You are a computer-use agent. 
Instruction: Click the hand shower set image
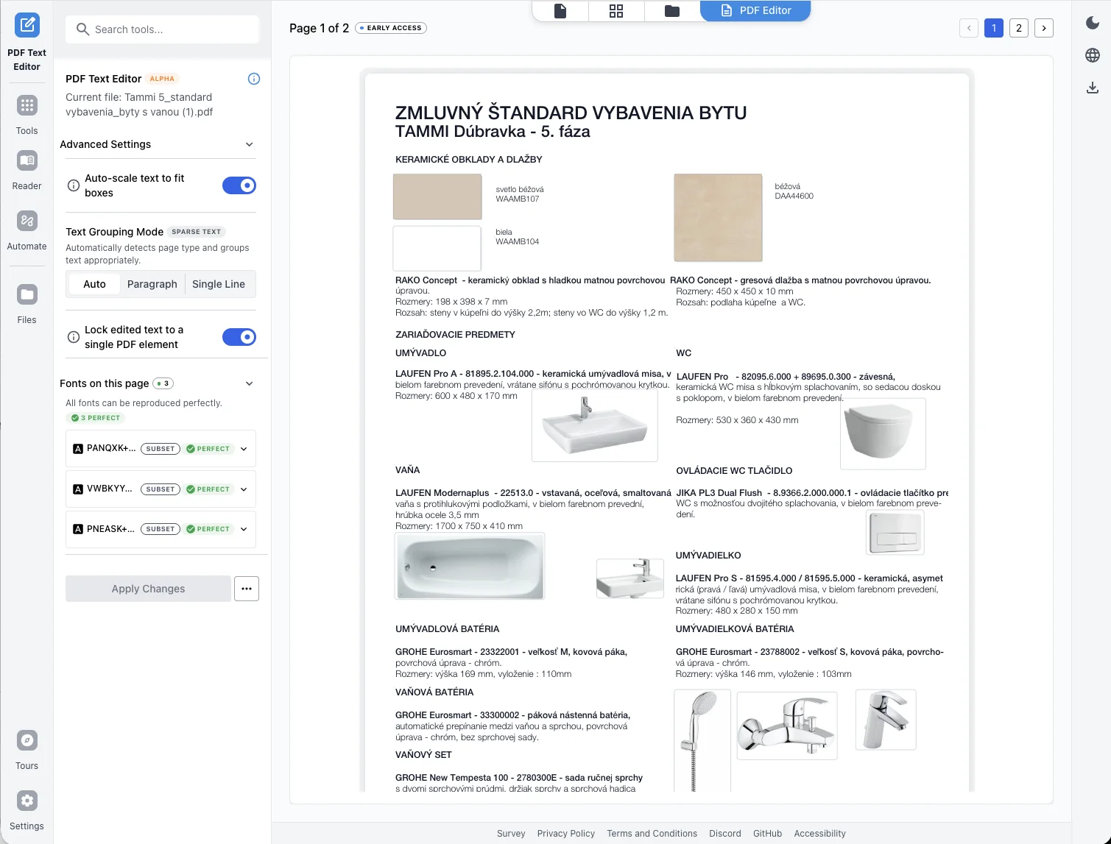click(702, 740)
